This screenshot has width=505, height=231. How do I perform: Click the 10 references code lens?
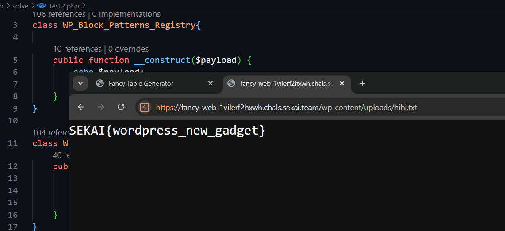coord(77,49)
